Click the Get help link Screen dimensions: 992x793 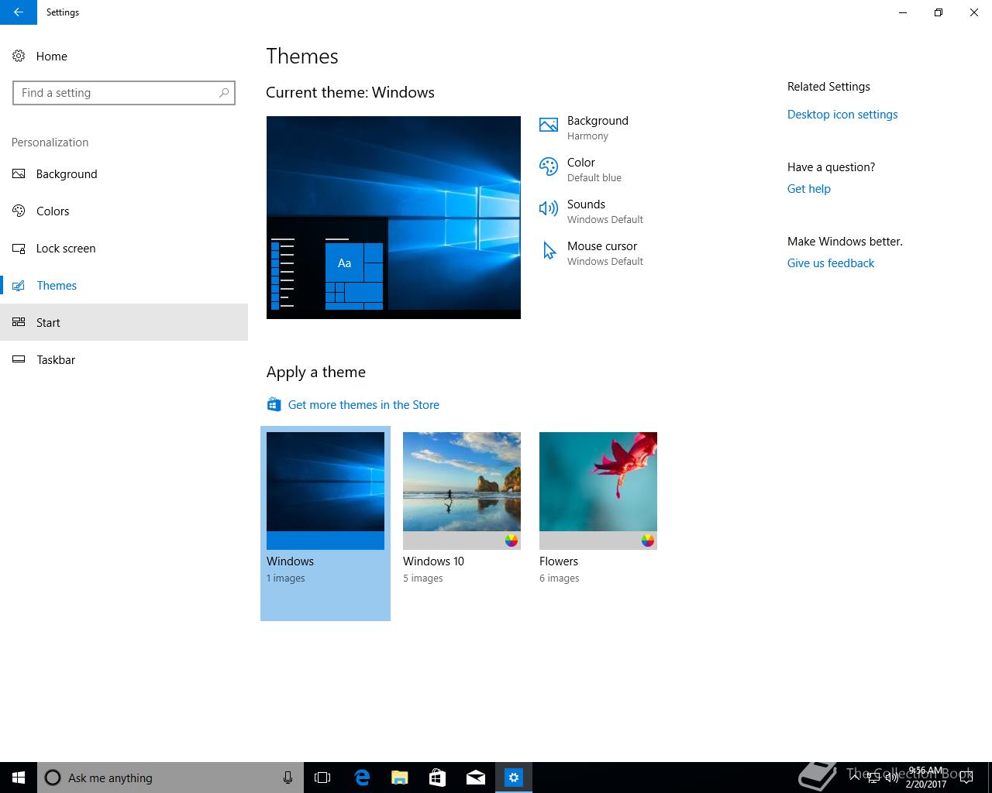[808, 188]
